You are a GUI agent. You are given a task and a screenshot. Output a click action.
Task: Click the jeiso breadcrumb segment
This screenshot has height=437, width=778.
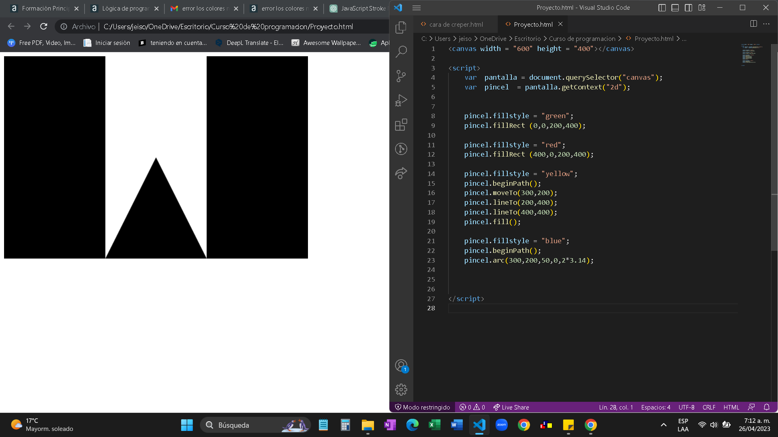click(x=465, y=39)
